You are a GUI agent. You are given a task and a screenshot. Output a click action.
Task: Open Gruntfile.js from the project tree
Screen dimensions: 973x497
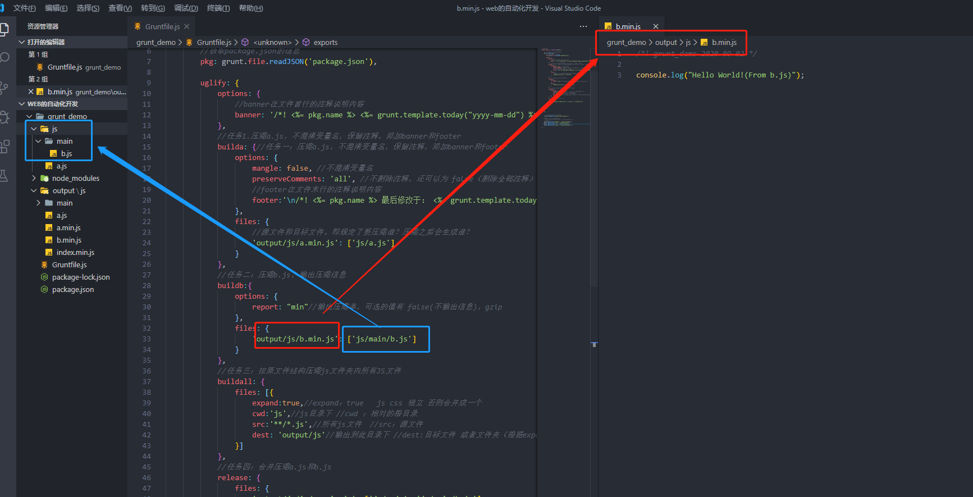click(69, 265)
